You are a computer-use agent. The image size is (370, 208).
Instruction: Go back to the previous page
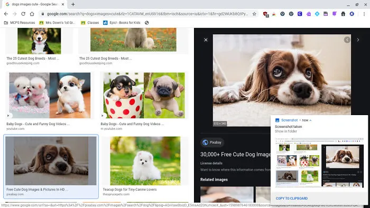(6, 14)
